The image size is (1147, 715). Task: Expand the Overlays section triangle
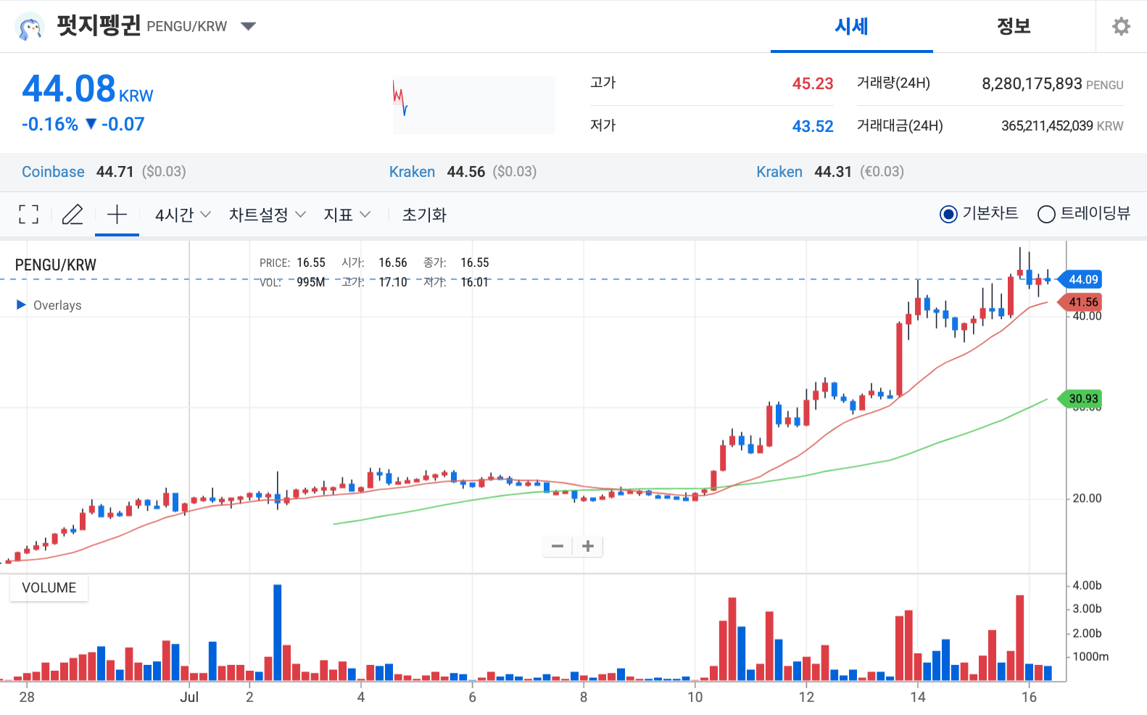[21, 305]
